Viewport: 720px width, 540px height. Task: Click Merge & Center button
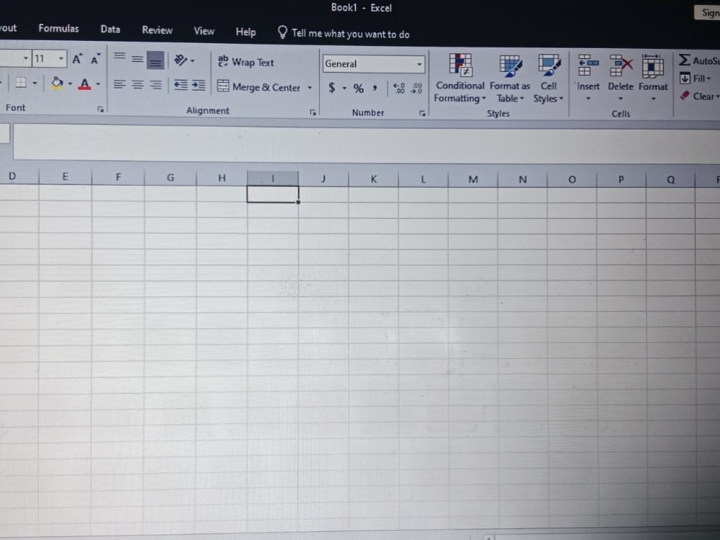coord(258,87)
